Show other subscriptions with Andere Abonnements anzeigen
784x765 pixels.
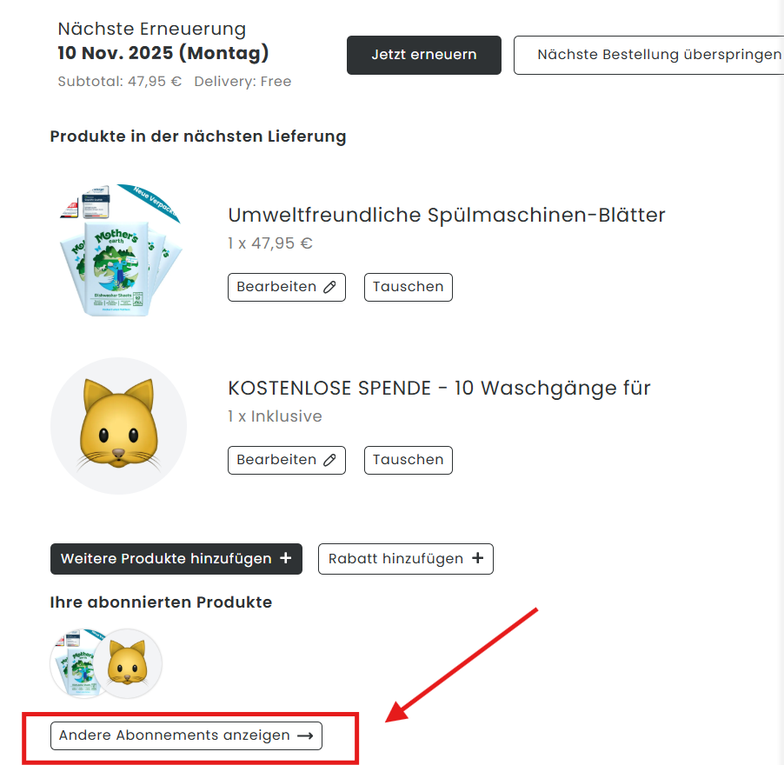(186, 735)
